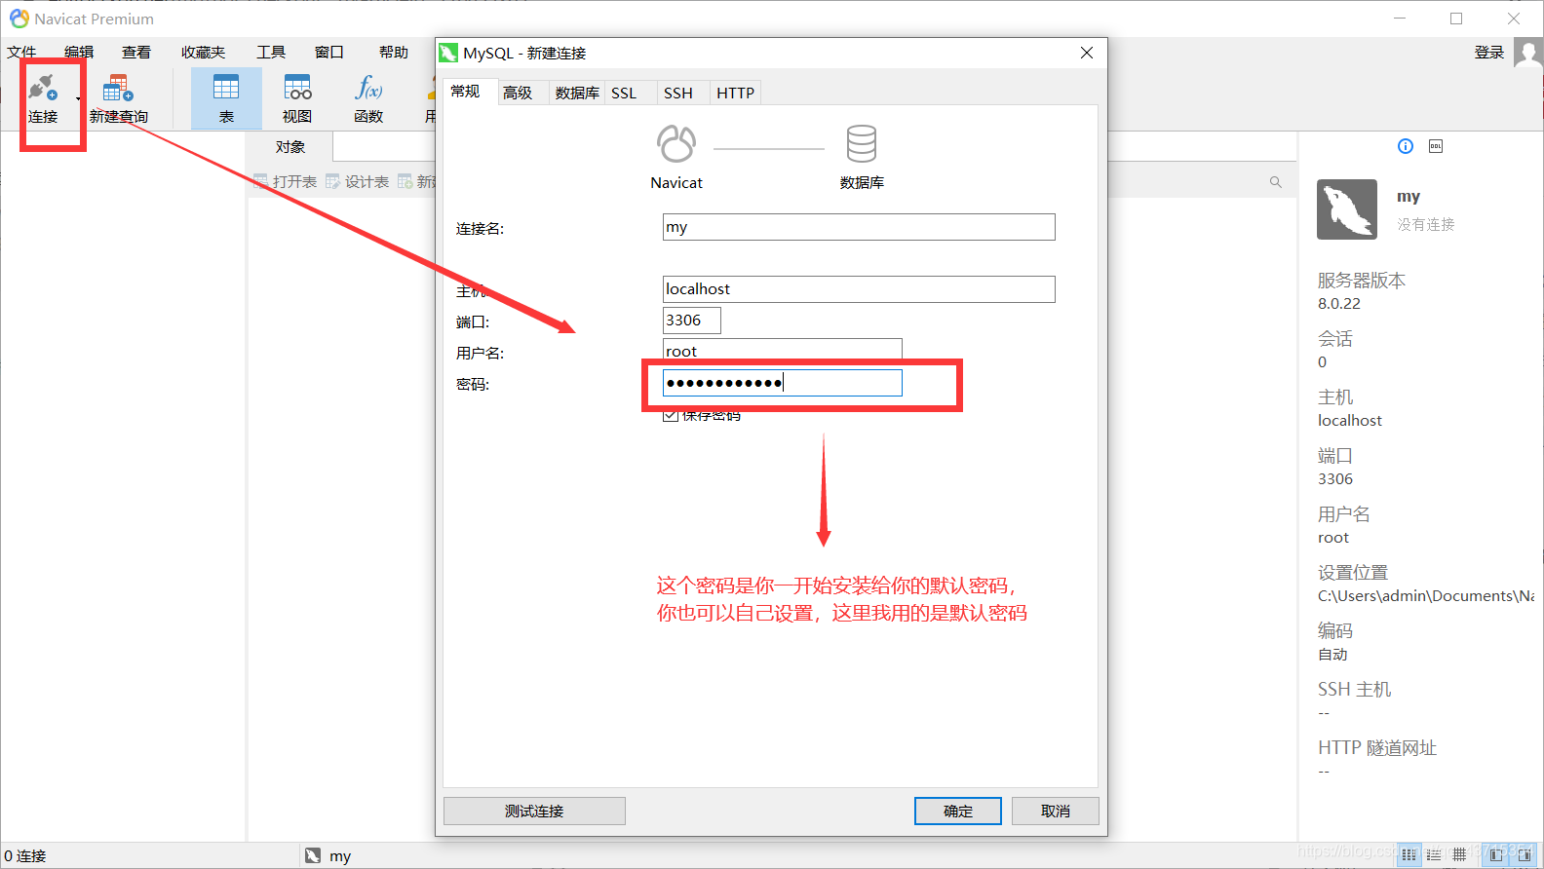This screenshot has width=1544, height=869.
Task: Click the 确定 OK button
Action: click(x=958, y=811)
